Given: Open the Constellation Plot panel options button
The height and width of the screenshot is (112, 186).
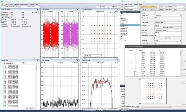Looking at the screenshot, I should point(117,9).
